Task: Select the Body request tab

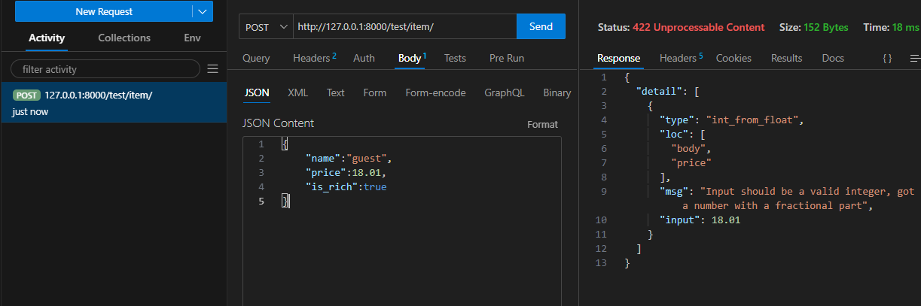Action: point(411,58)
